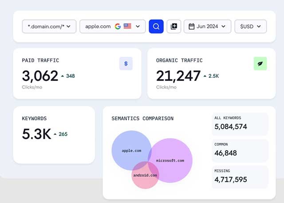Expand the $USD currency selector
The width and height of the screenshot is (284, 203).
250,27
